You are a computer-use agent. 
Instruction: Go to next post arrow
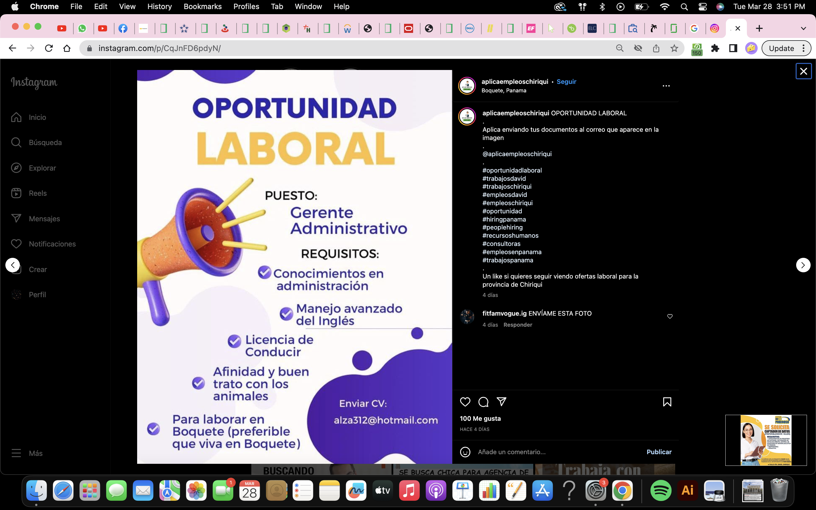(x=803, y=265)
